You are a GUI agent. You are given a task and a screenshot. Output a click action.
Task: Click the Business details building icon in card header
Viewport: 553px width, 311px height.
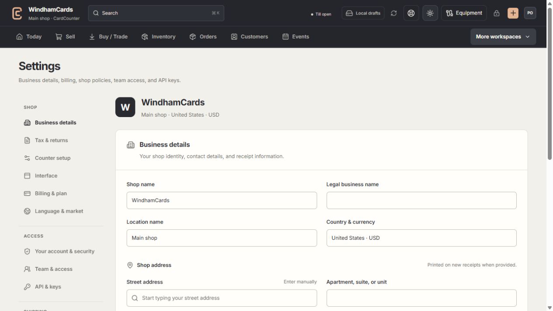(x=131, y=145)
